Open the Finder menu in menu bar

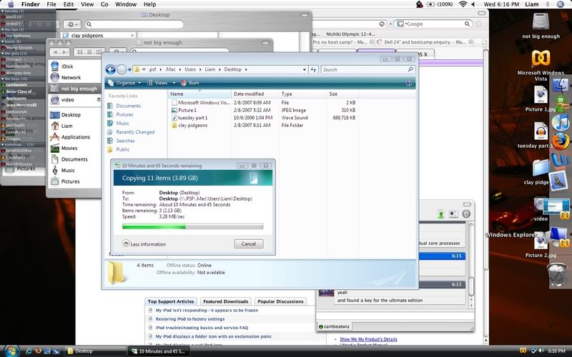tap(30, 4)
